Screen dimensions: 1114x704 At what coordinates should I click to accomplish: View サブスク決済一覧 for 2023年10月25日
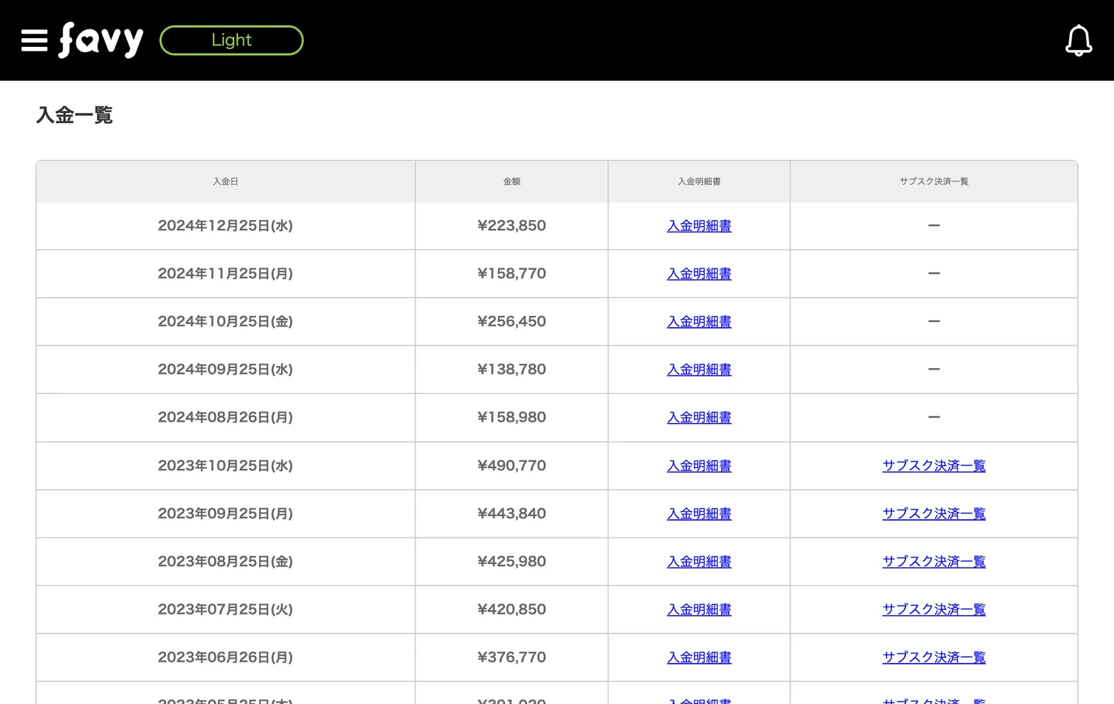[933, 466]
